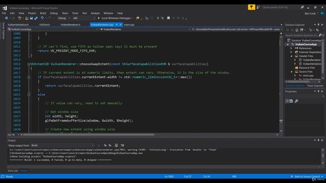Switch to Team Explorer tab
This screenshot has height=183, width=326.
tap(315, 86)
